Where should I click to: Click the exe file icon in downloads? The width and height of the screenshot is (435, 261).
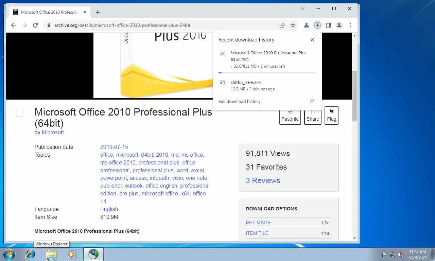click(x=223, y=83)
